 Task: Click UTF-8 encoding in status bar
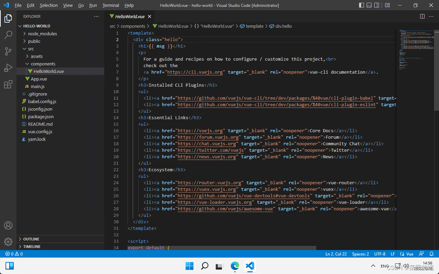(380, 254)
